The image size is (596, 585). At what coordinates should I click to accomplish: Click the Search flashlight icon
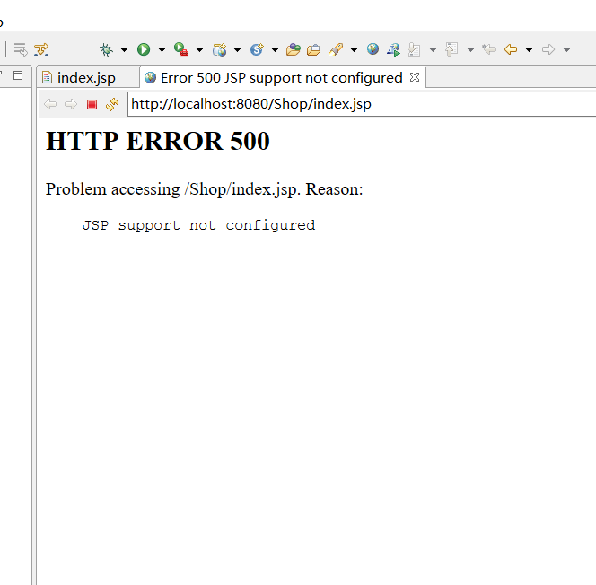point(336,49)
